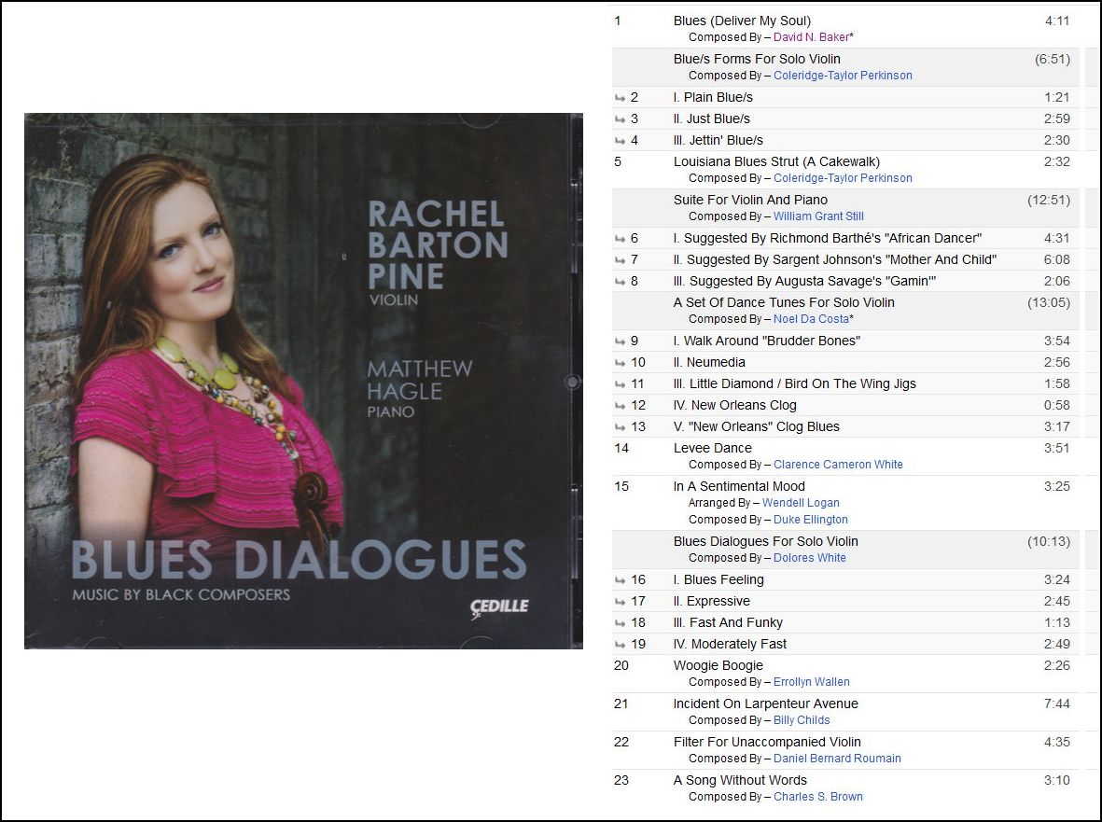Click the Billy Childs composer link

tap(802, 720)
